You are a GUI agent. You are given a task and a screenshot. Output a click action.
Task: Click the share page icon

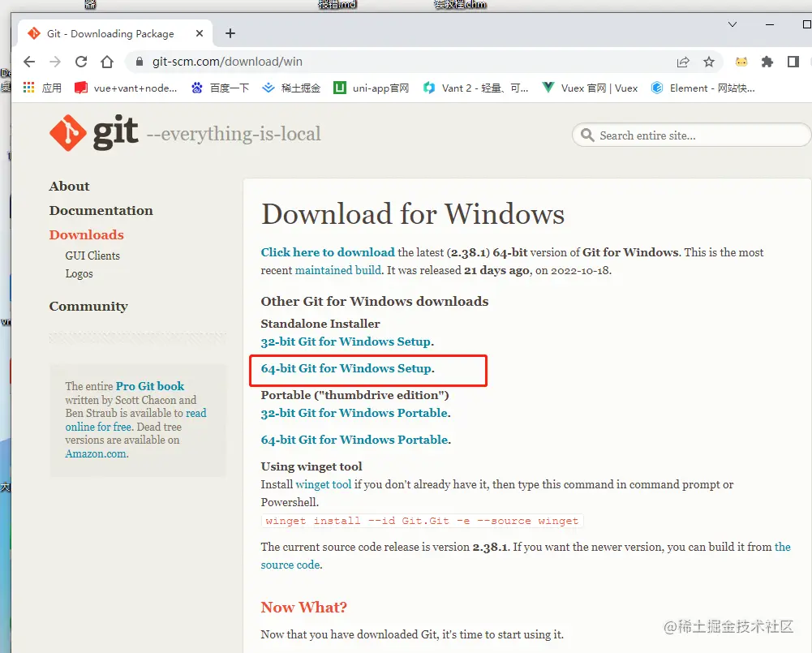(683, 62)
